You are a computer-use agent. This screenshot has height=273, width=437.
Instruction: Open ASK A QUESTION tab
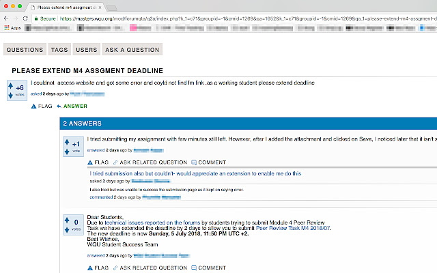click(132, 50)
